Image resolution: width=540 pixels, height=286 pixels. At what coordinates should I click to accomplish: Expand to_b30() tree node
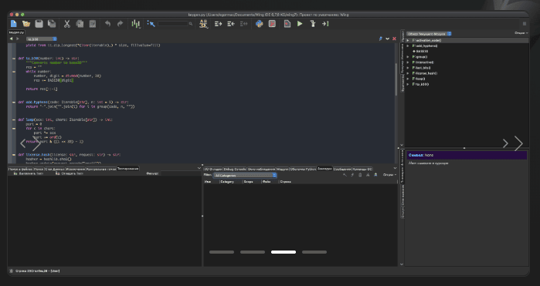pos(408,84)
